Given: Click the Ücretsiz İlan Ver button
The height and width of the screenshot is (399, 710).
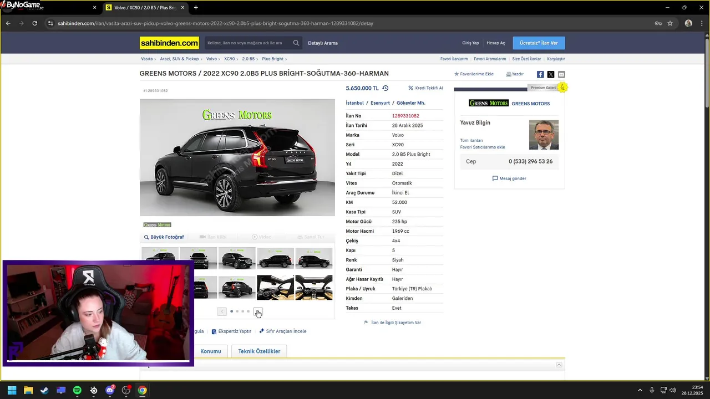Looking at the screenshot, I should click(539, 43).
